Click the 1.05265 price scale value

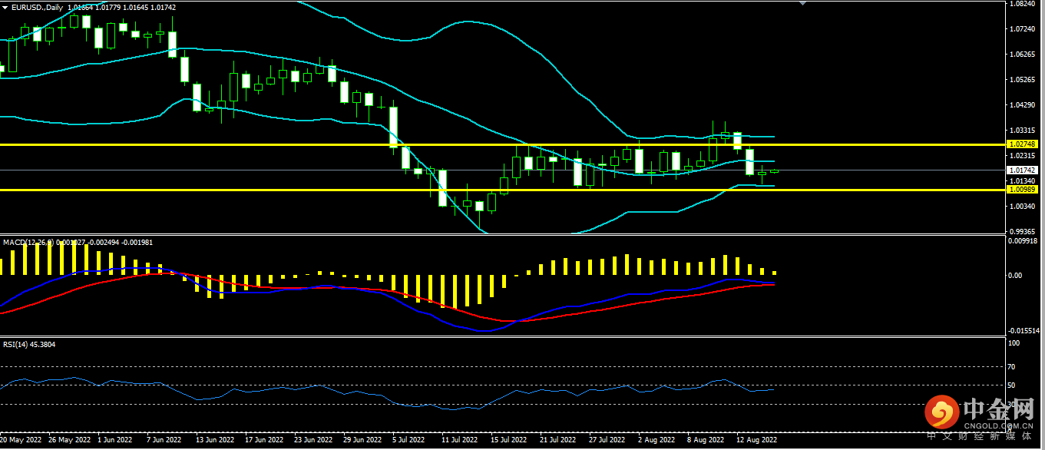[1024, 79]
